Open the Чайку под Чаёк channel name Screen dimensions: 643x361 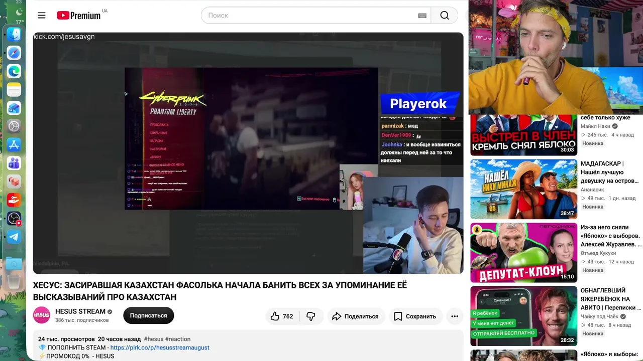[599, 316]
